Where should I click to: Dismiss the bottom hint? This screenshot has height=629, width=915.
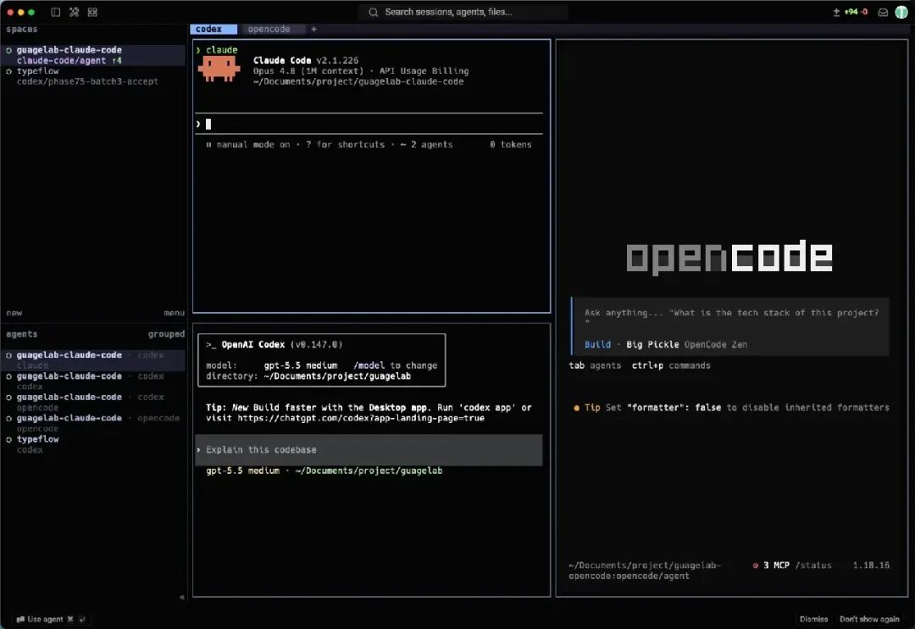tap(813, 619)
